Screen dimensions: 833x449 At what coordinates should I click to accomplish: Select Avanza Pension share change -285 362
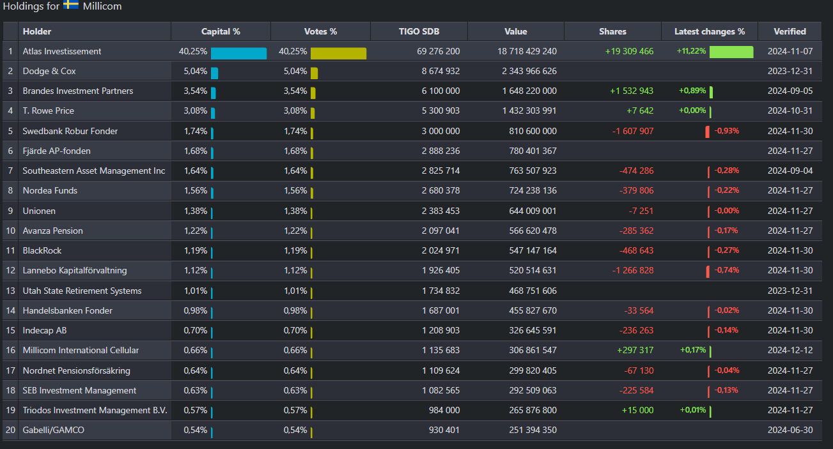point(637,231)
